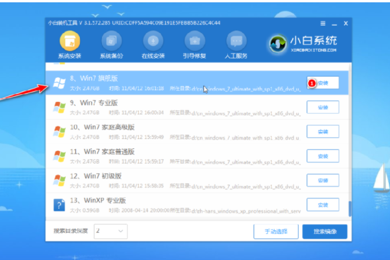Click the hamburger menu icon in title bar

pos(323,23)
